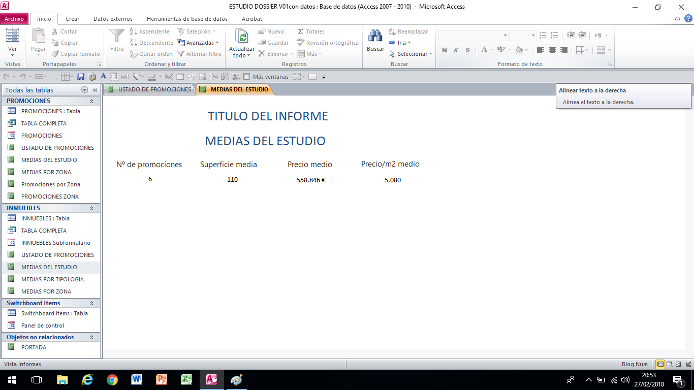Click blue floppy save icon in quick toolbar

tap(80, 77)
